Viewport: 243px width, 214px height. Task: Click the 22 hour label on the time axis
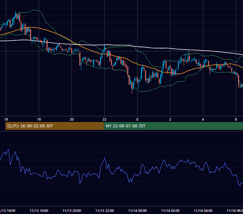[x=104, y=119]
